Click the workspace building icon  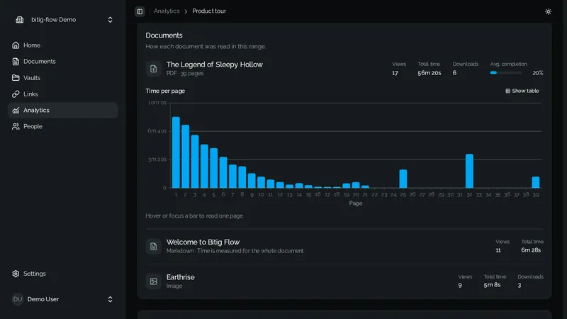point(20,20)
